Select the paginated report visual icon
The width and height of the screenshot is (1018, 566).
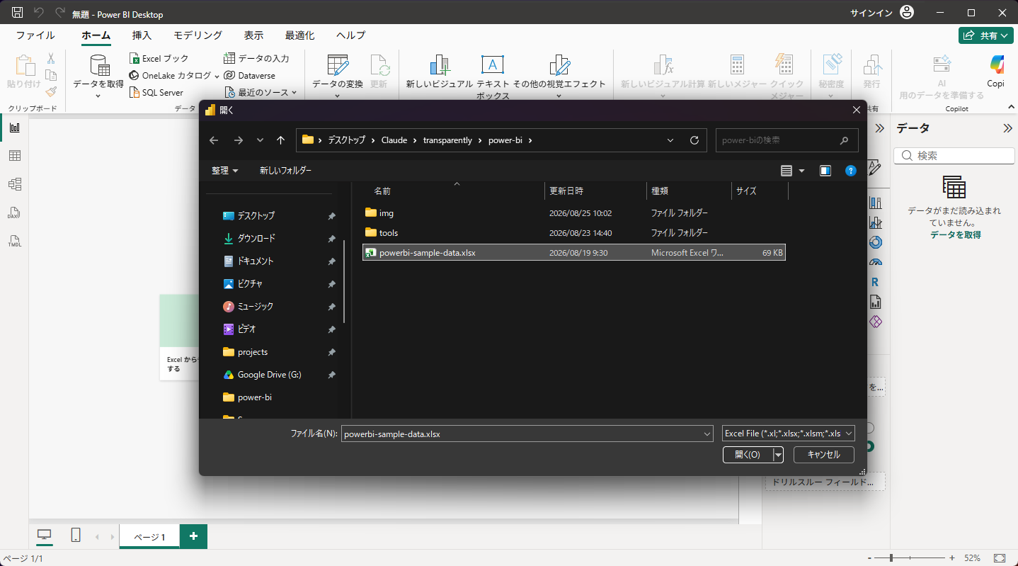pyautogui.click(x=875, y=302)
